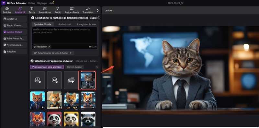The height and width of the screenshot is (128, 259).
Task: Open Sélectionnez la voix d'Avatar
Action: [x=53, y=53]
